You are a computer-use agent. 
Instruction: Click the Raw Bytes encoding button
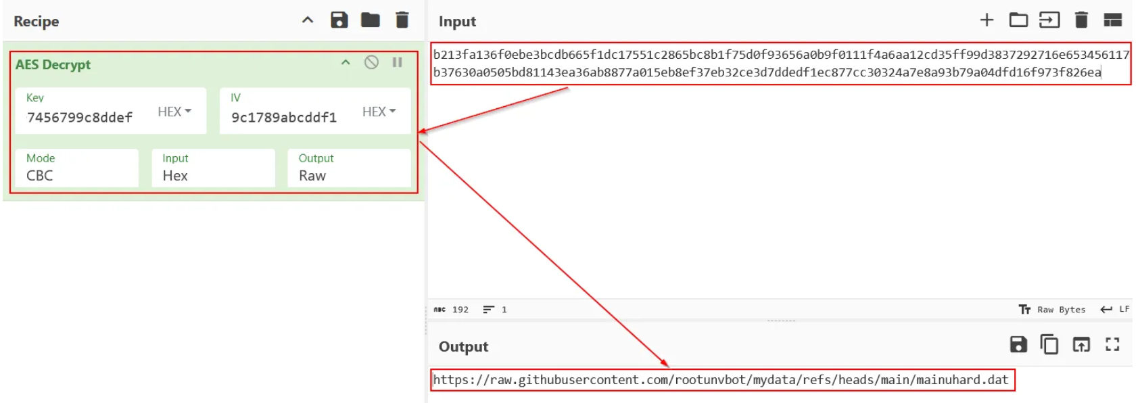pyautogui.click(x=1053, y=310)
